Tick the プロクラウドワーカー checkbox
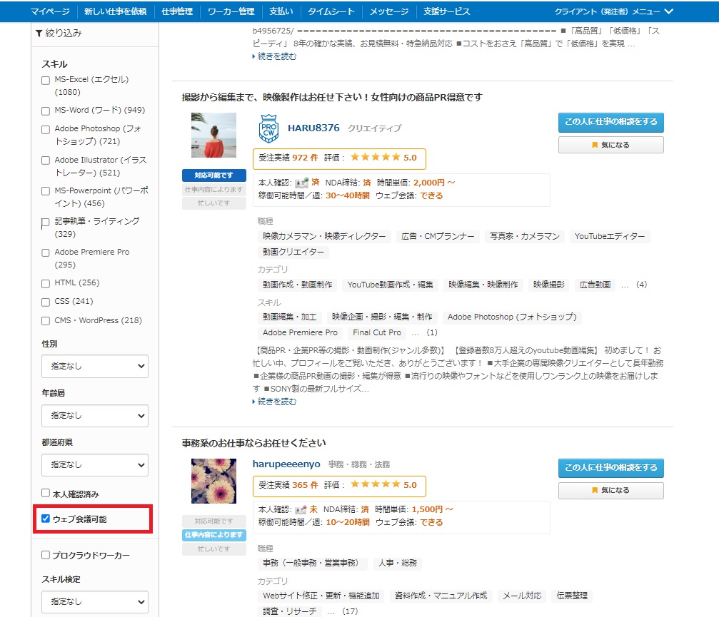This screenshot has width=719, height=617. [x=46, y=555]
